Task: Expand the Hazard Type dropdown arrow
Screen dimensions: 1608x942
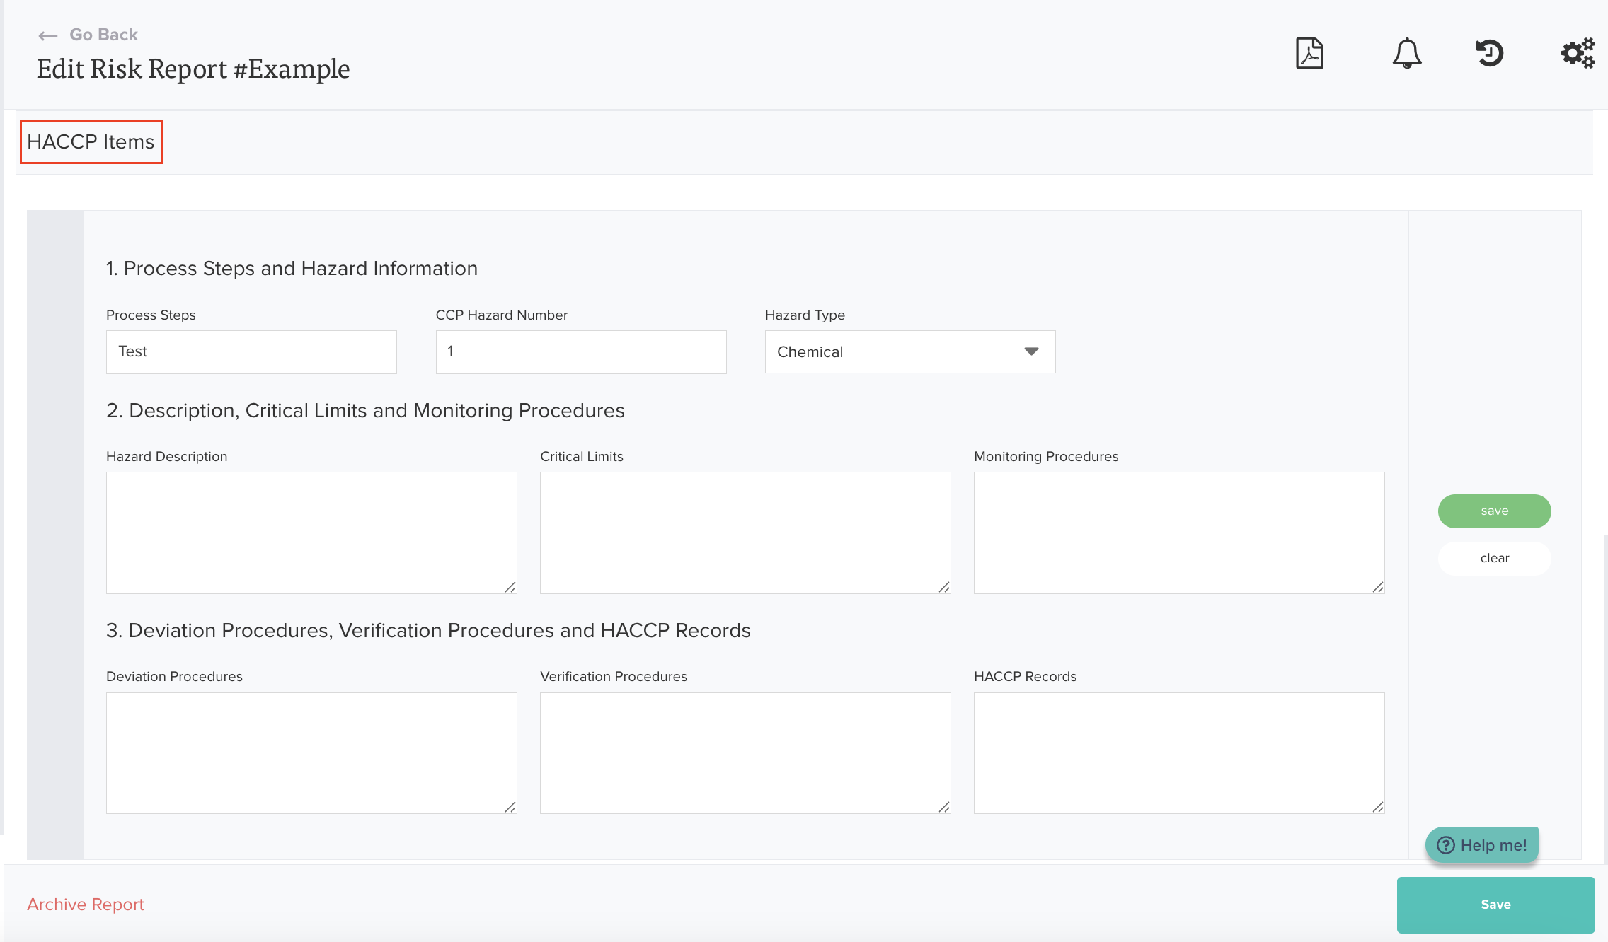Action: tap(1031, 351)
